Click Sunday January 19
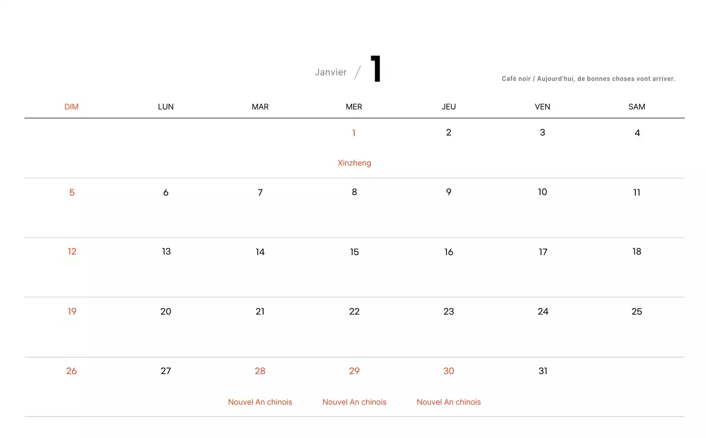 pos(72,312)
